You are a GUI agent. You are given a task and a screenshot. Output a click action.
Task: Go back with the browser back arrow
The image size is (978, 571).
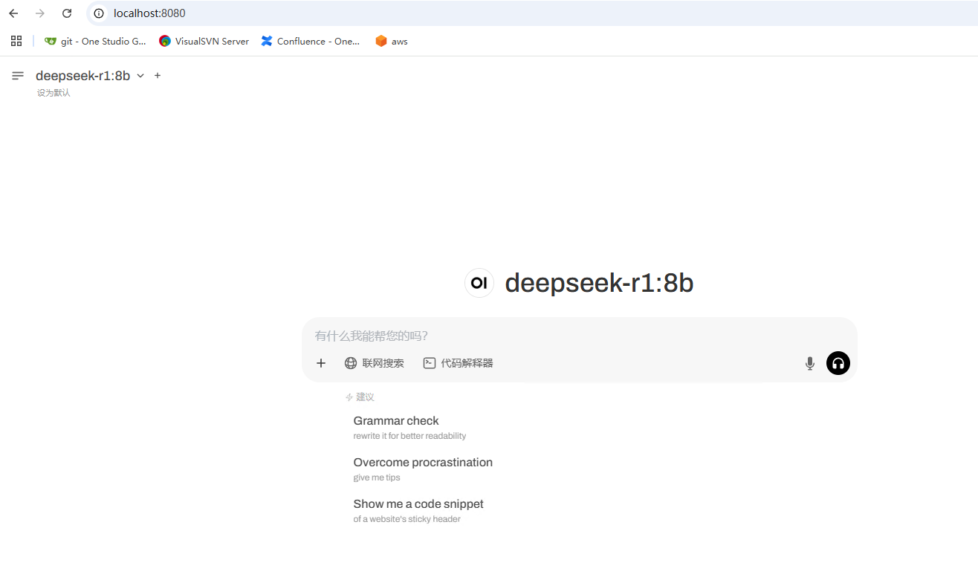13,13
